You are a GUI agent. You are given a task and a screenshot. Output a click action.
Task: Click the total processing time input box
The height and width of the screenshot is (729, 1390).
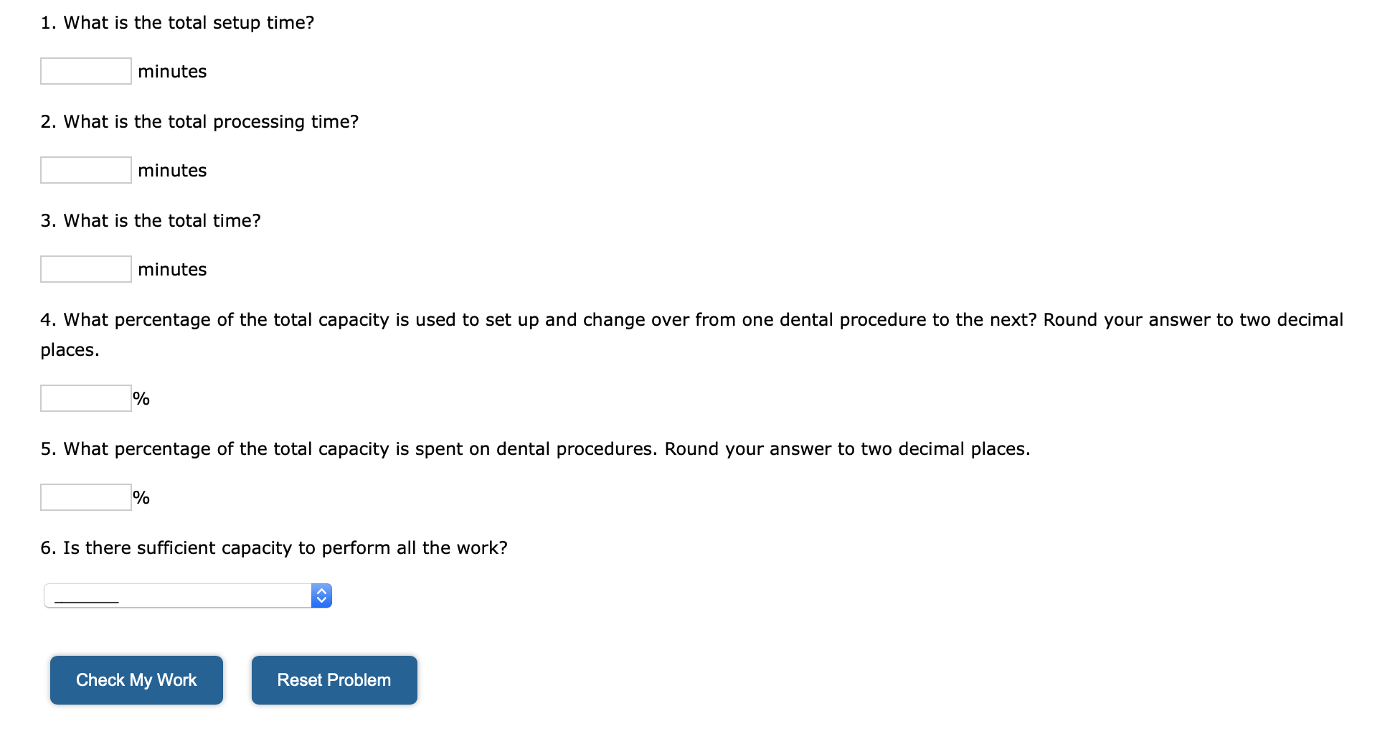86,170
